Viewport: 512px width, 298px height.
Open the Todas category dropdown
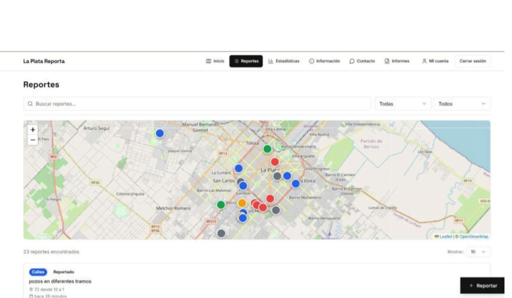tap(402, 104)
